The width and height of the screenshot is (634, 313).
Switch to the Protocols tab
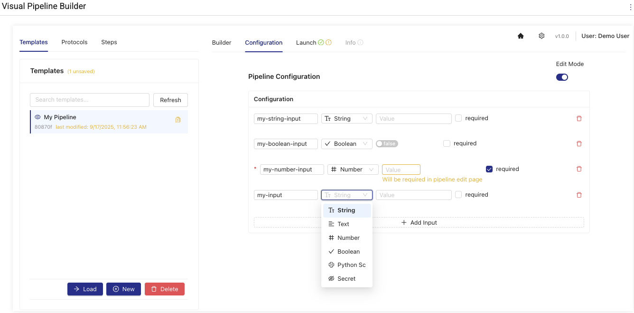(x=75, y=42)
